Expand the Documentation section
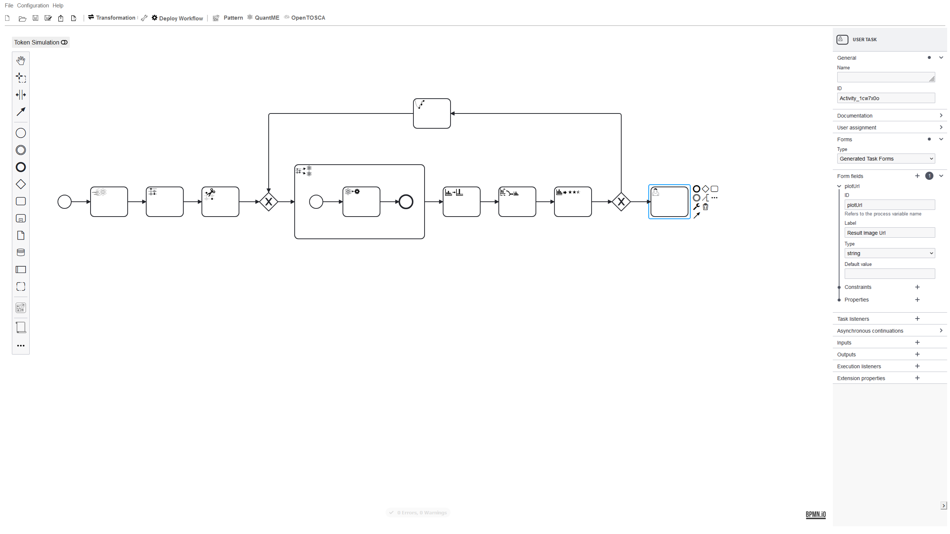 point(941,115)
